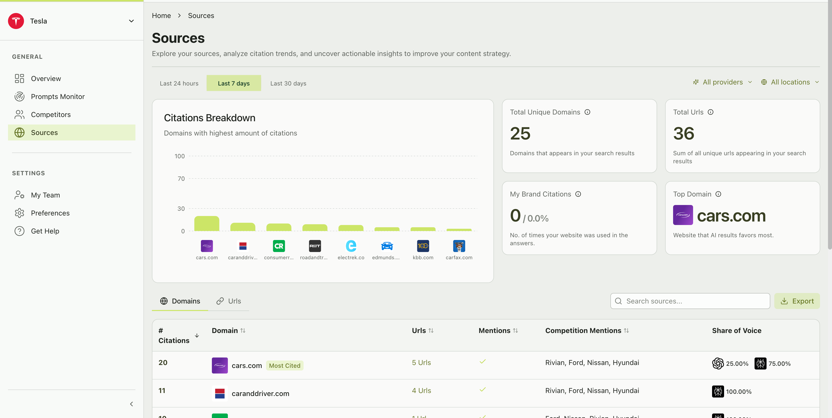Open the Tesla brand selector dropdown

click(131, 21)
